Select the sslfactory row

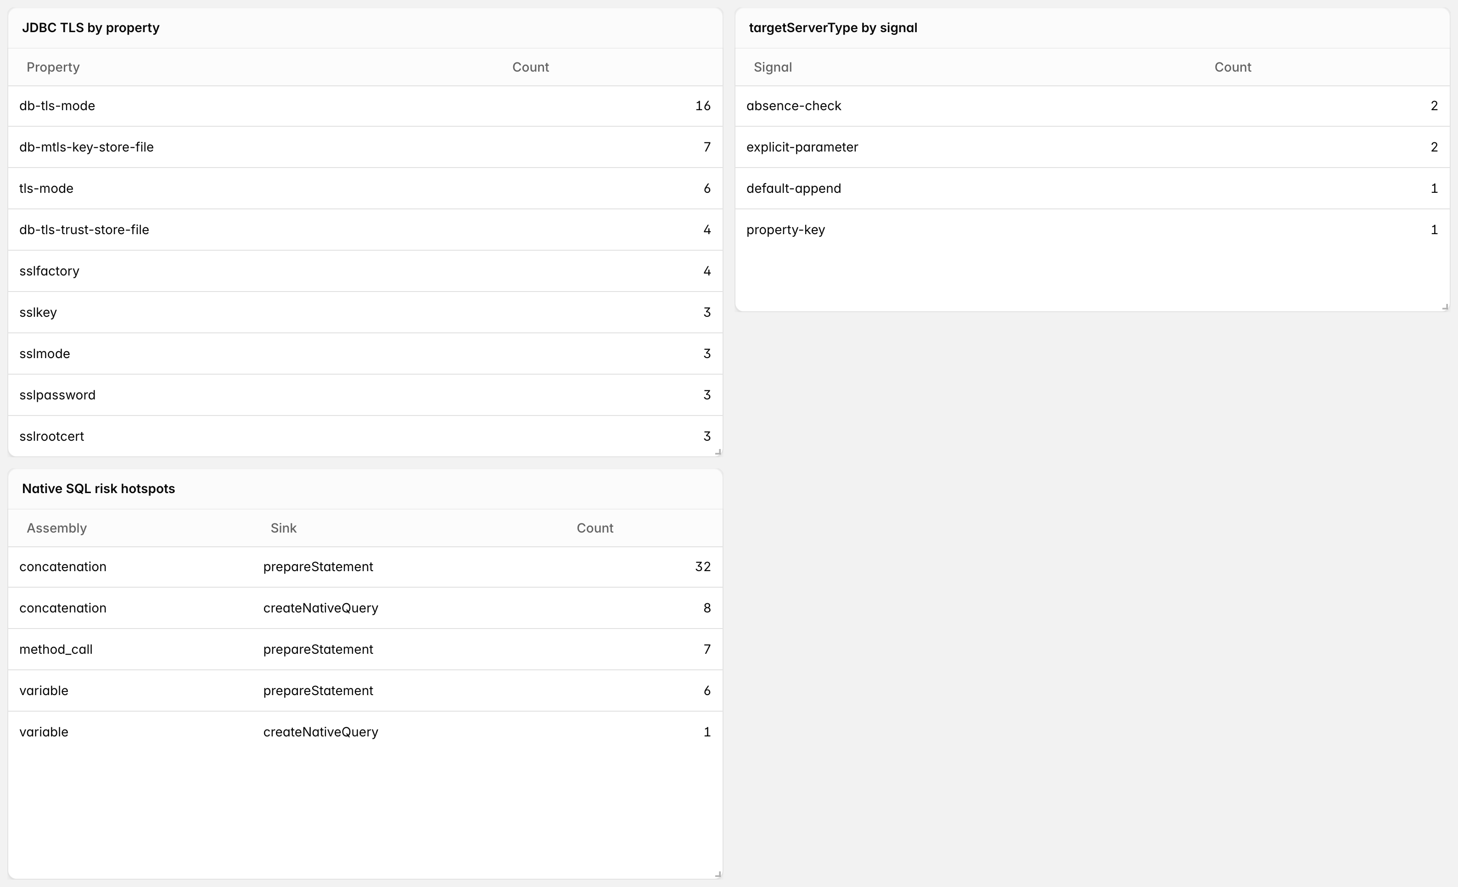pos(365,271)
